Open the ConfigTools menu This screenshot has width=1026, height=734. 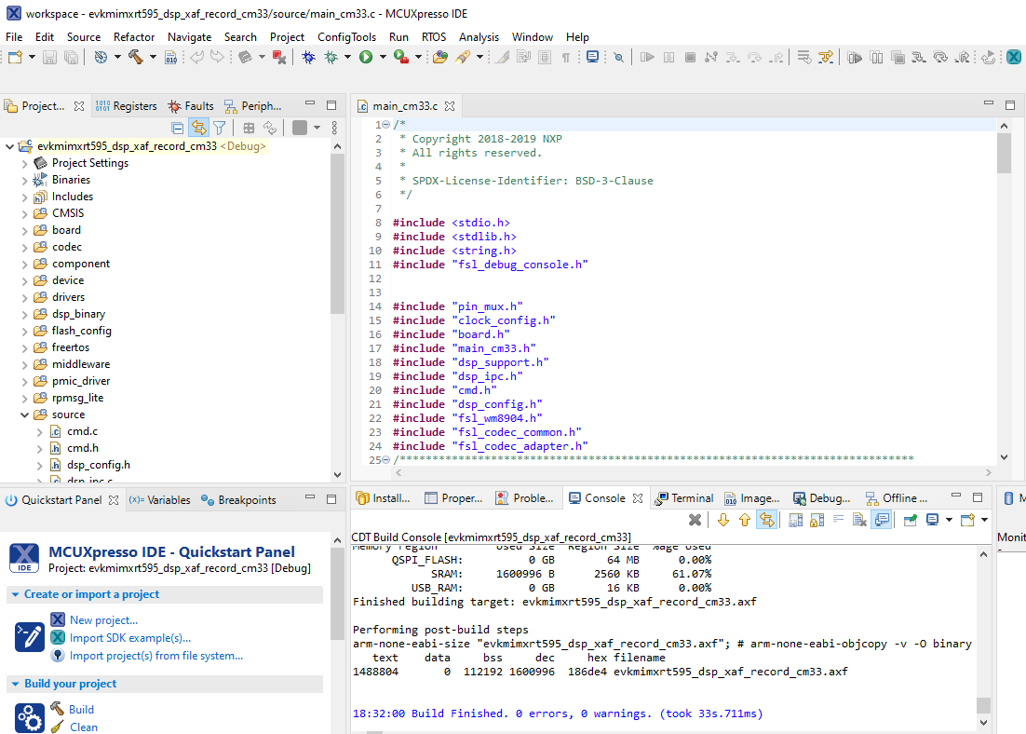(346, 36)
